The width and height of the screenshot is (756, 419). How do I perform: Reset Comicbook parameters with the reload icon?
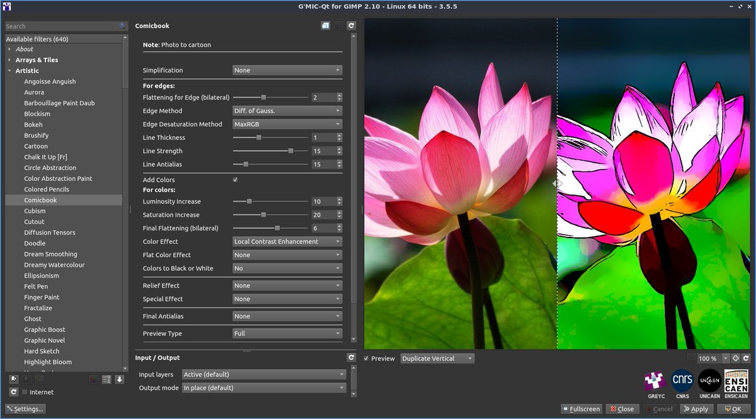click(x=351, y=26)
